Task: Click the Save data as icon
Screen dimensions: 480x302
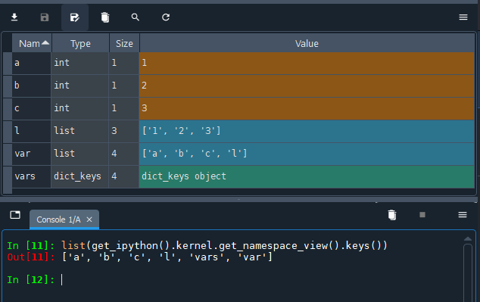Action: [x=75, y=17]
